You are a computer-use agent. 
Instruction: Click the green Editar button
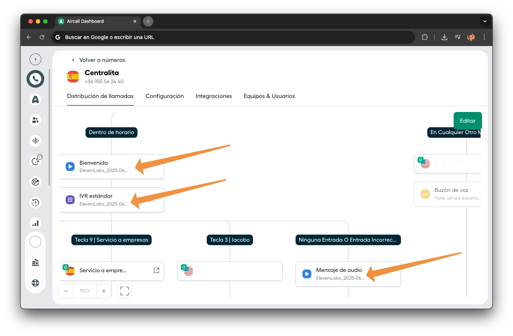click(x=467, y=120)
